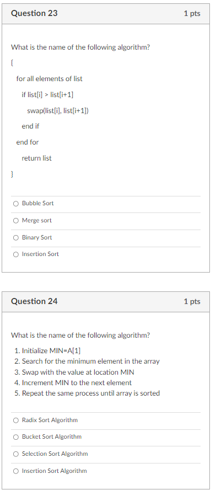
Task: Click the Radix Sort Algorithm label
Action: [x=50, y=420]
